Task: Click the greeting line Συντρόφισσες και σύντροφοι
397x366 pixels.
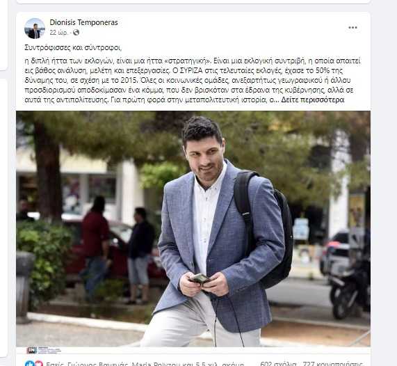Action: (73, 47)
